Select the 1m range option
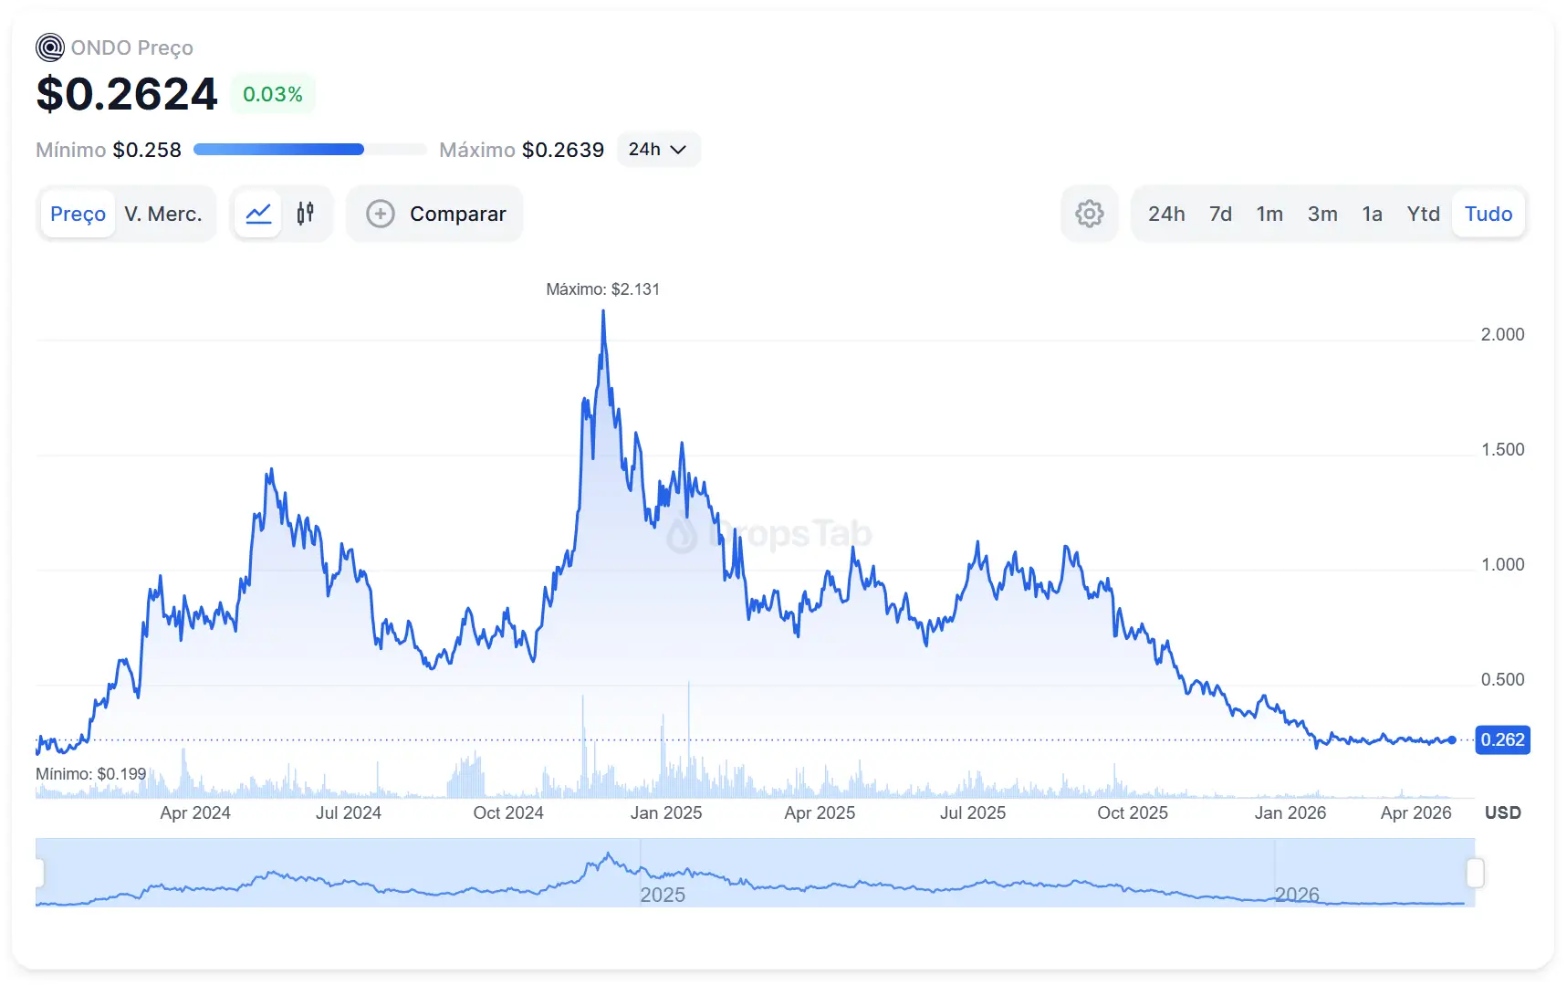This screenshot has width=1567, height=985. pos(1270,214)
